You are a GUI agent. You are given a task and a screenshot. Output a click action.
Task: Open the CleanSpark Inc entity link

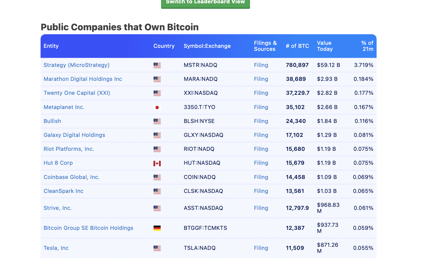pyautogui.click(x=63, y=191)
